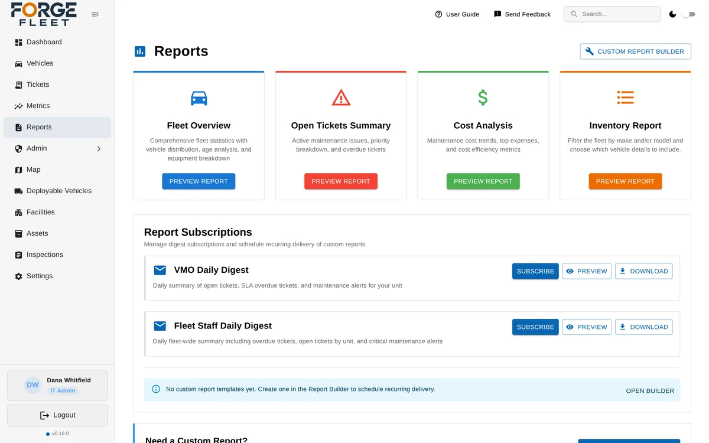Collapse the sidebar menu icon
The width and height of the screenshot is (709, 443).
click(x=95, y=14)
